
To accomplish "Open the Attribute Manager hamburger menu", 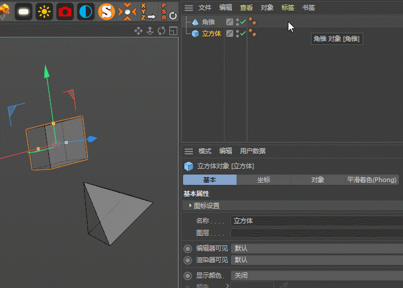I will tap(189, 151).
